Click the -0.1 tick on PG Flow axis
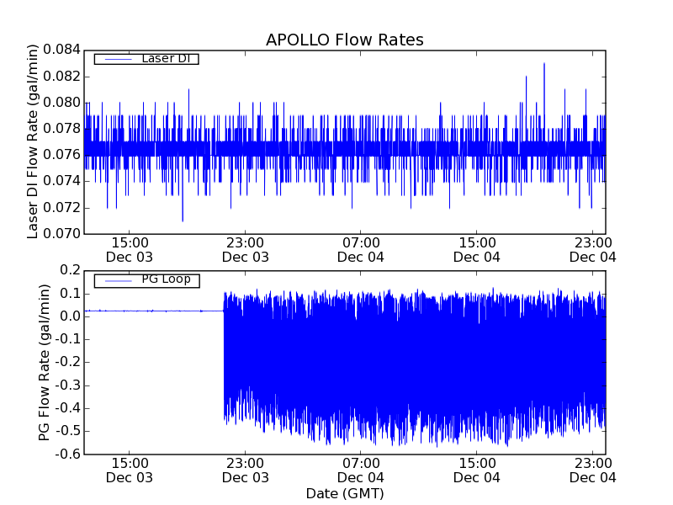 point(68,339)
